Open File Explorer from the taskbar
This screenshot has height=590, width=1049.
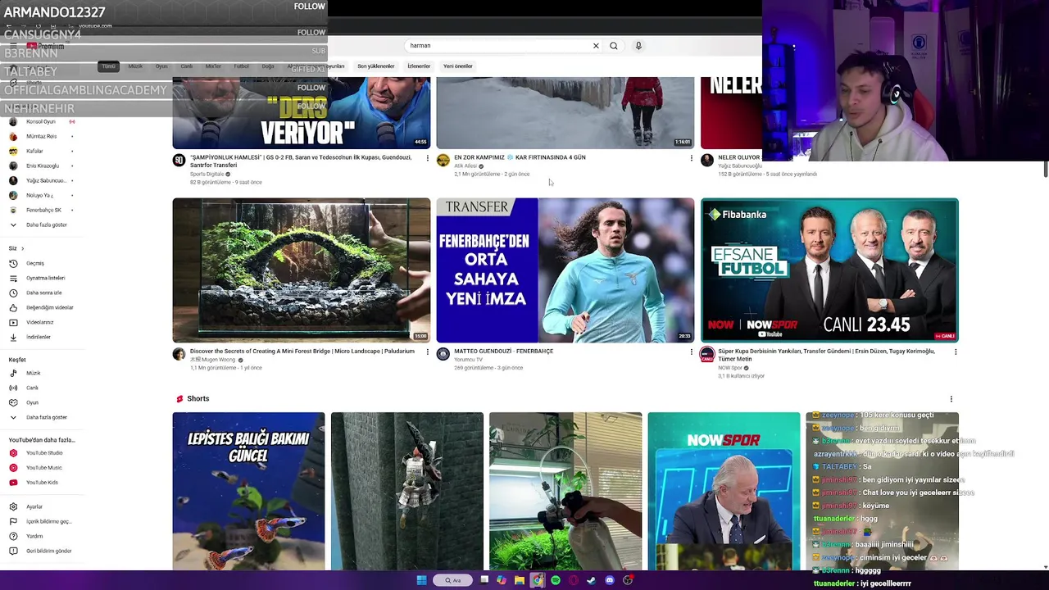(x=520, y=580)
